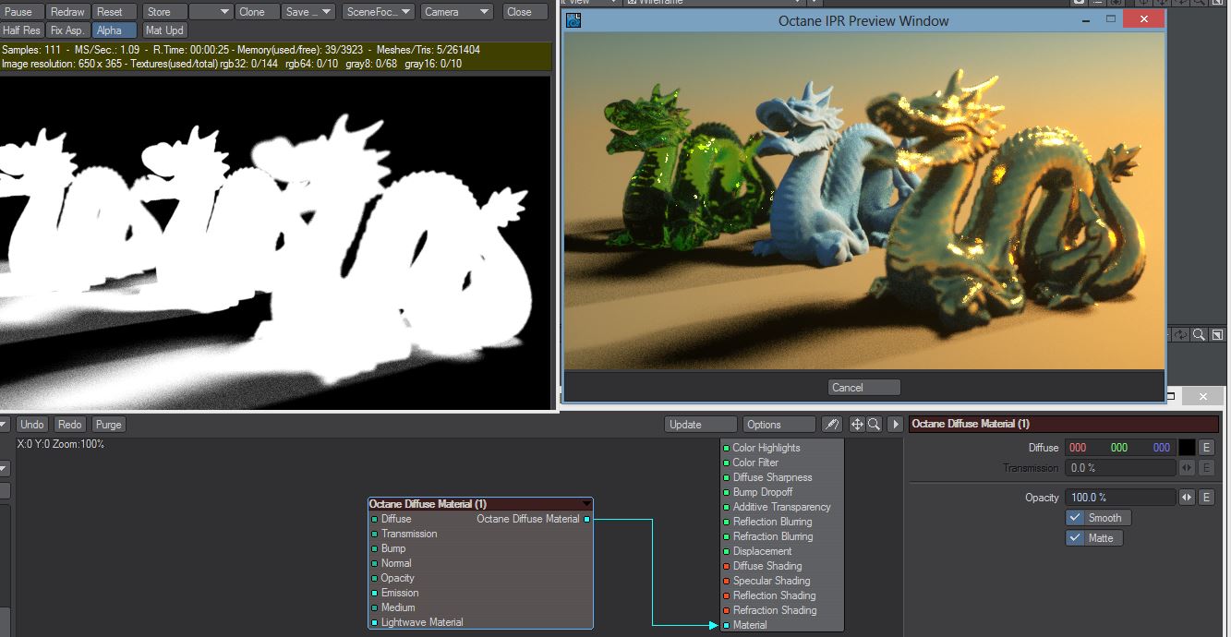
Task: Click the eyedropper icon next to Options
Action: [832, 425]
